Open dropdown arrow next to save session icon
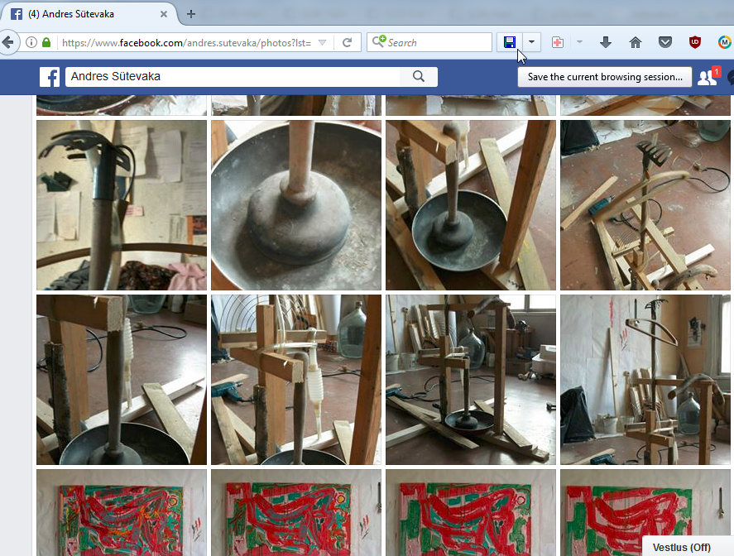Viewport: 734px width, 556px height. (x=531, y=42)
